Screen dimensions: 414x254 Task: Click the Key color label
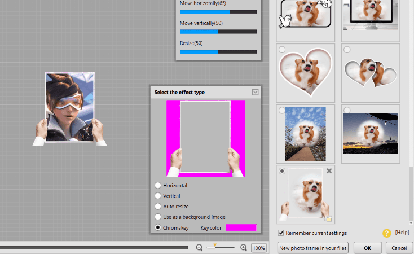tap(211, 228)
